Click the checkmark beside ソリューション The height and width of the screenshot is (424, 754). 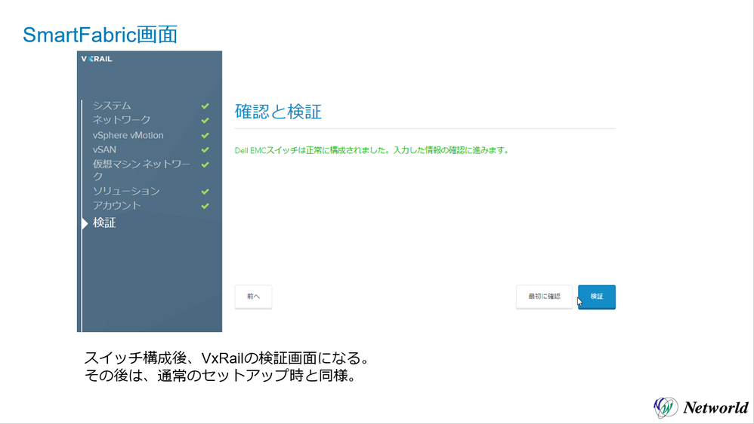click(205, 191)
